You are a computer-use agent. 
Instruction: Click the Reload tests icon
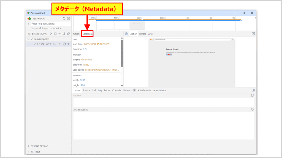click(x=64, y=18)
